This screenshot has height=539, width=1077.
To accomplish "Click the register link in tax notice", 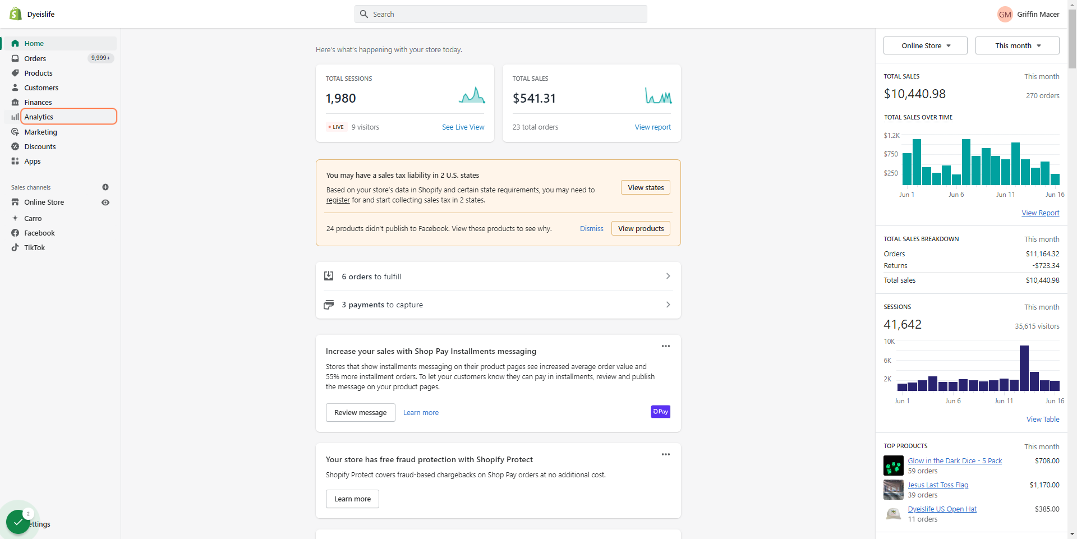I will click(x=338, y=200).
